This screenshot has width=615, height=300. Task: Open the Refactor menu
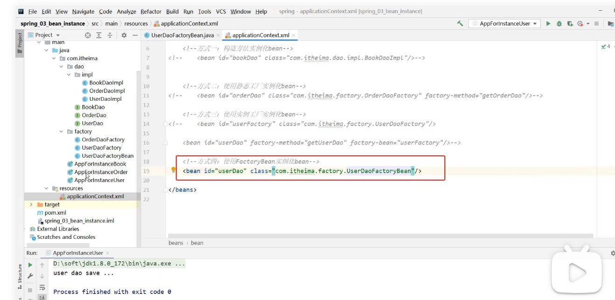coord(151,11)
